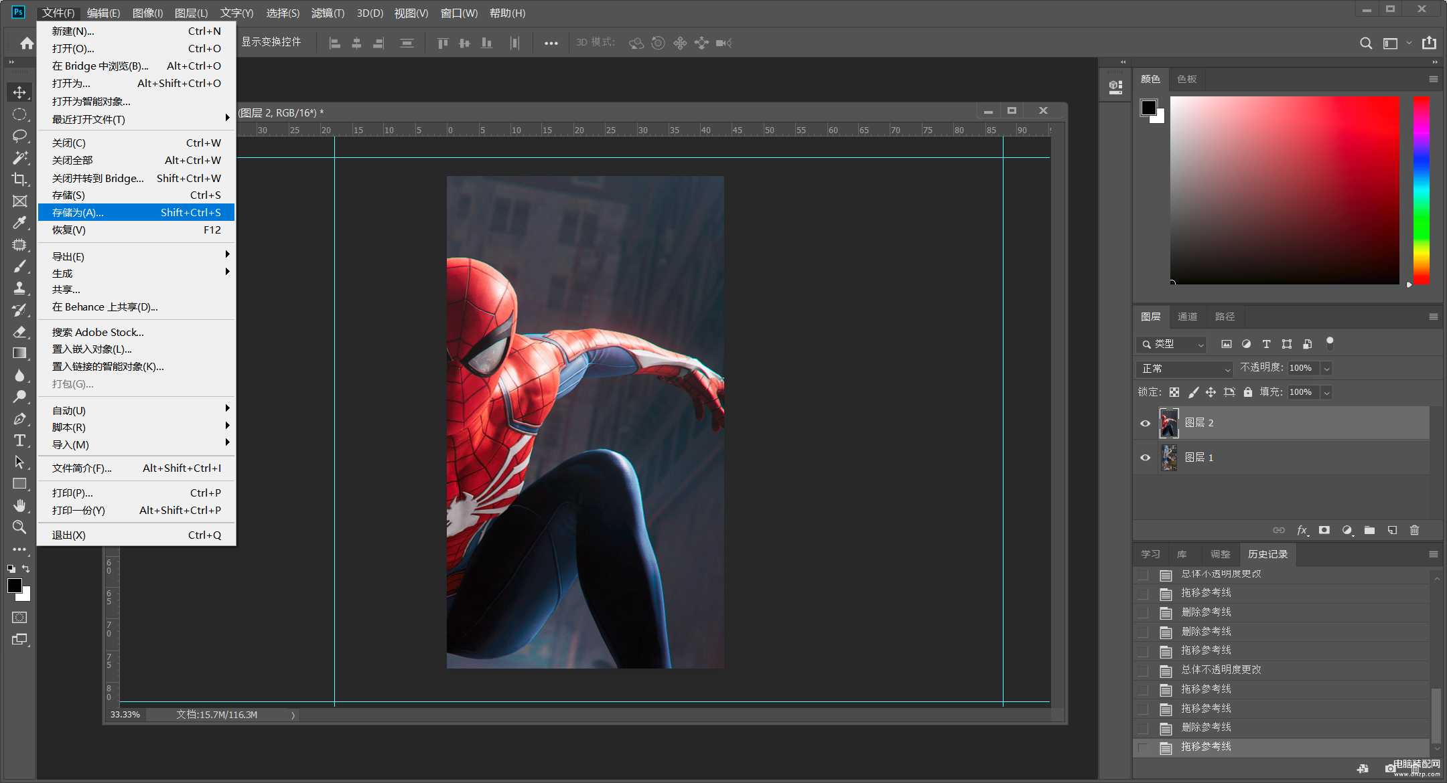Toggle the layer filter on/off switch
The image size is (1447, 783).
1330,343
